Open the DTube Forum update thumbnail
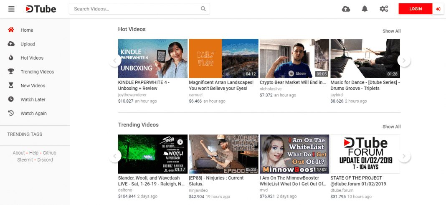The width and height of the screenshot is (446, 205). coord(365,154)
